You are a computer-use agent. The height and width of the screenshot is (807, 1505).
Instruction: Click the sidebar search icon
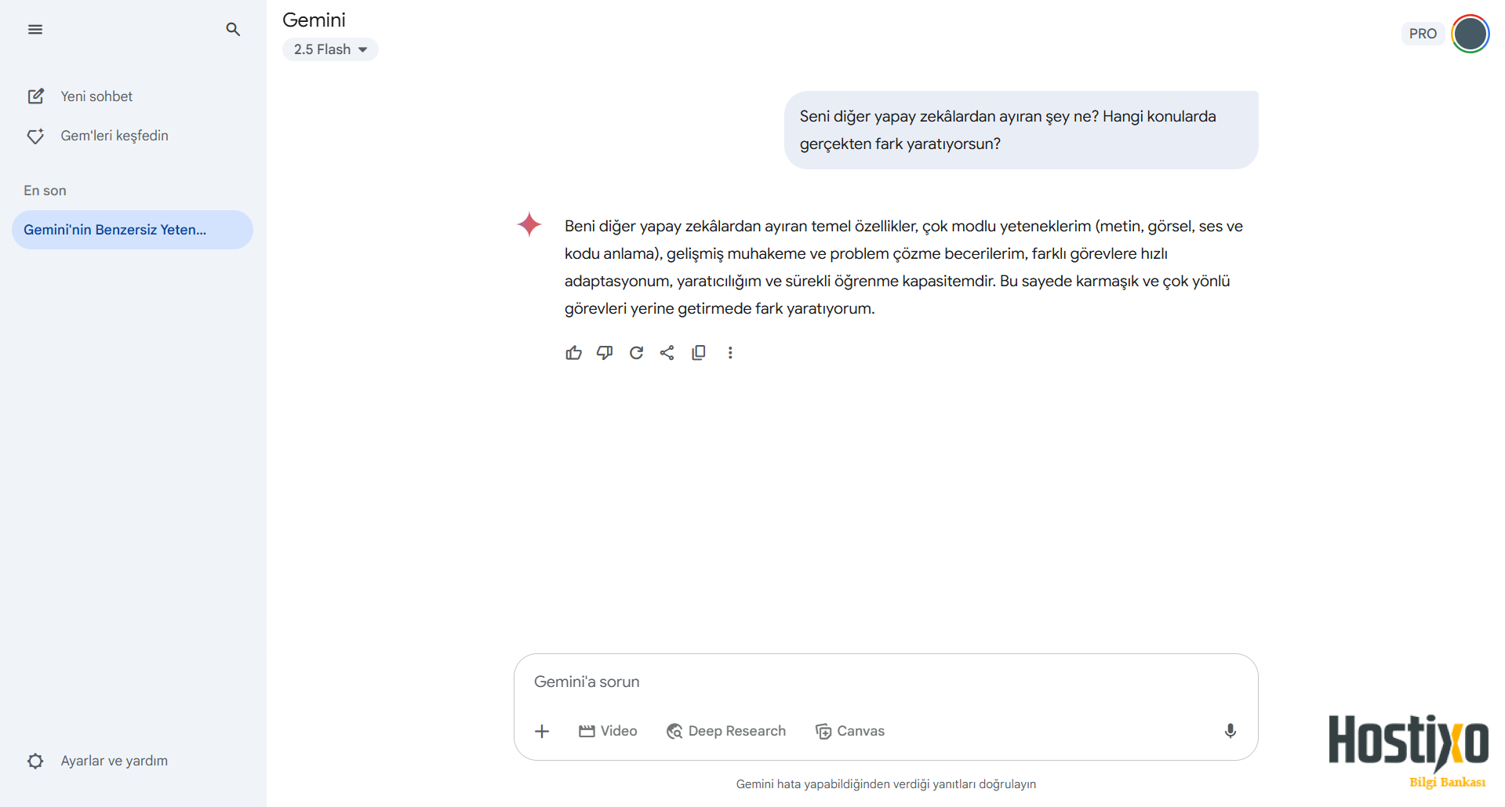click(233, 30)
